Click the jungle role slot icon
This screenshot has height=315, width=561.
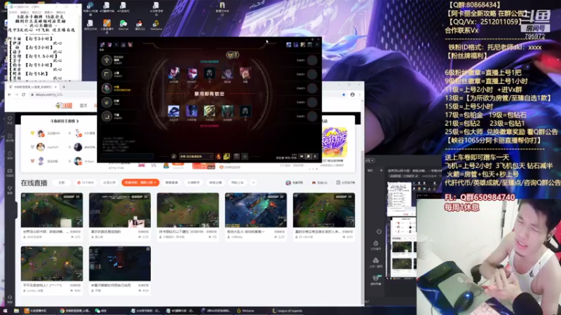(x=107, y=102)
